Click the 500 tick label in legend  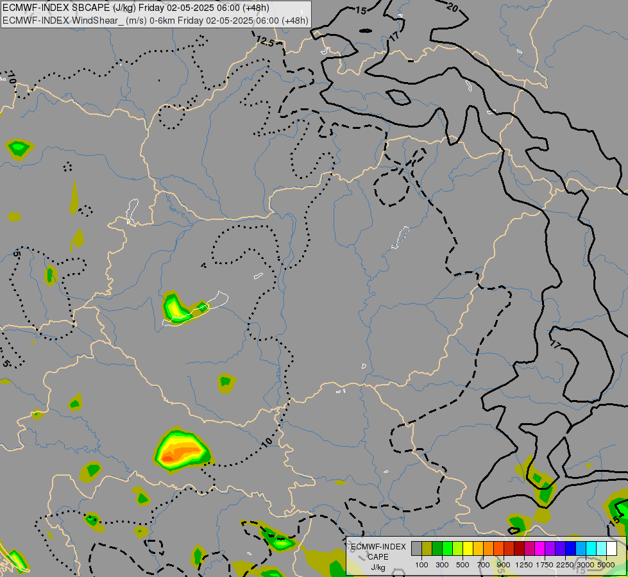point(463,565)
